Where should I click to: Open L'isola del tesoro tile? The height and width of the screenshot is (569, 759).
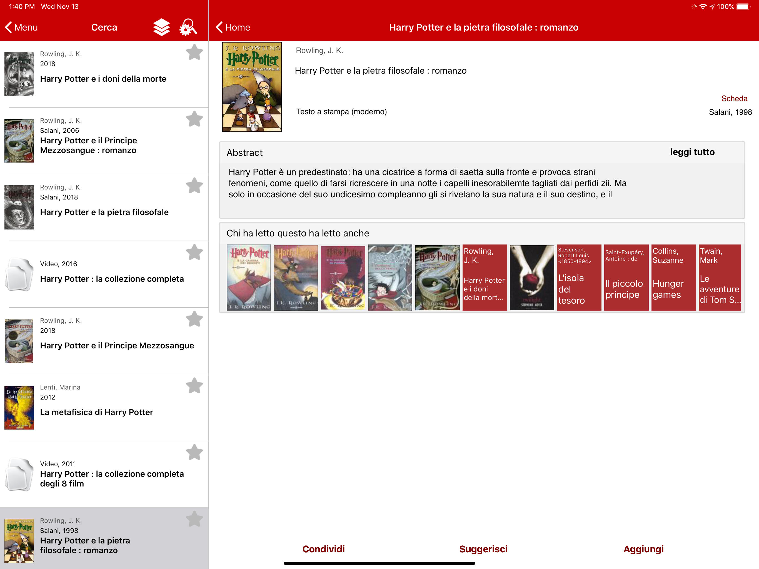point(578,277)
